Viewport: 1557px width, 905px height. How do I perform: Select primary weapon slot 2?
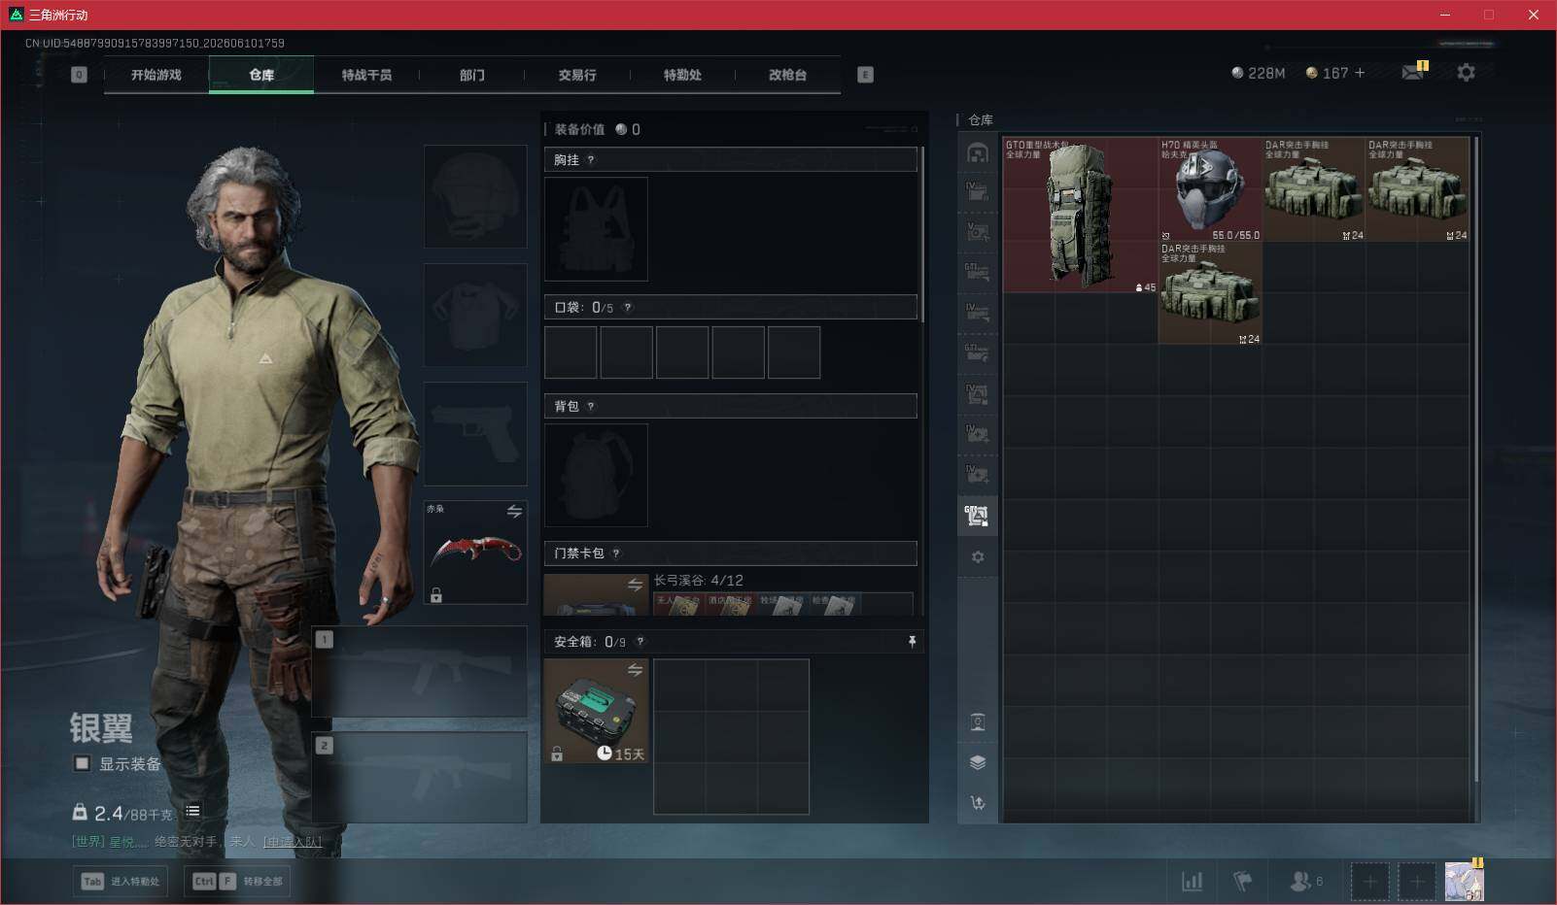pos(420,778)
